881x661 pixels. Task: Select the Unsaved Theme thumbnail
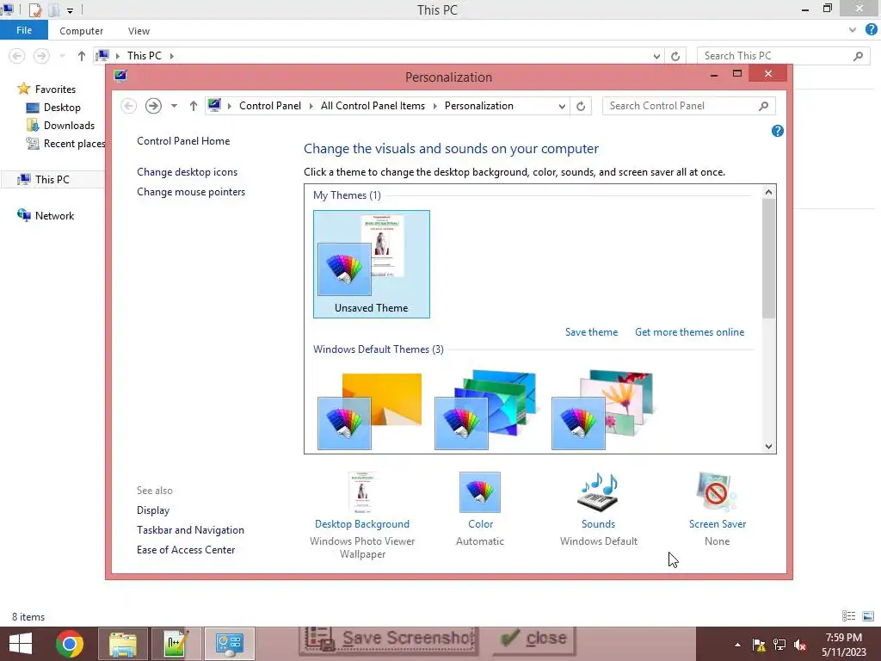point(372,264)
